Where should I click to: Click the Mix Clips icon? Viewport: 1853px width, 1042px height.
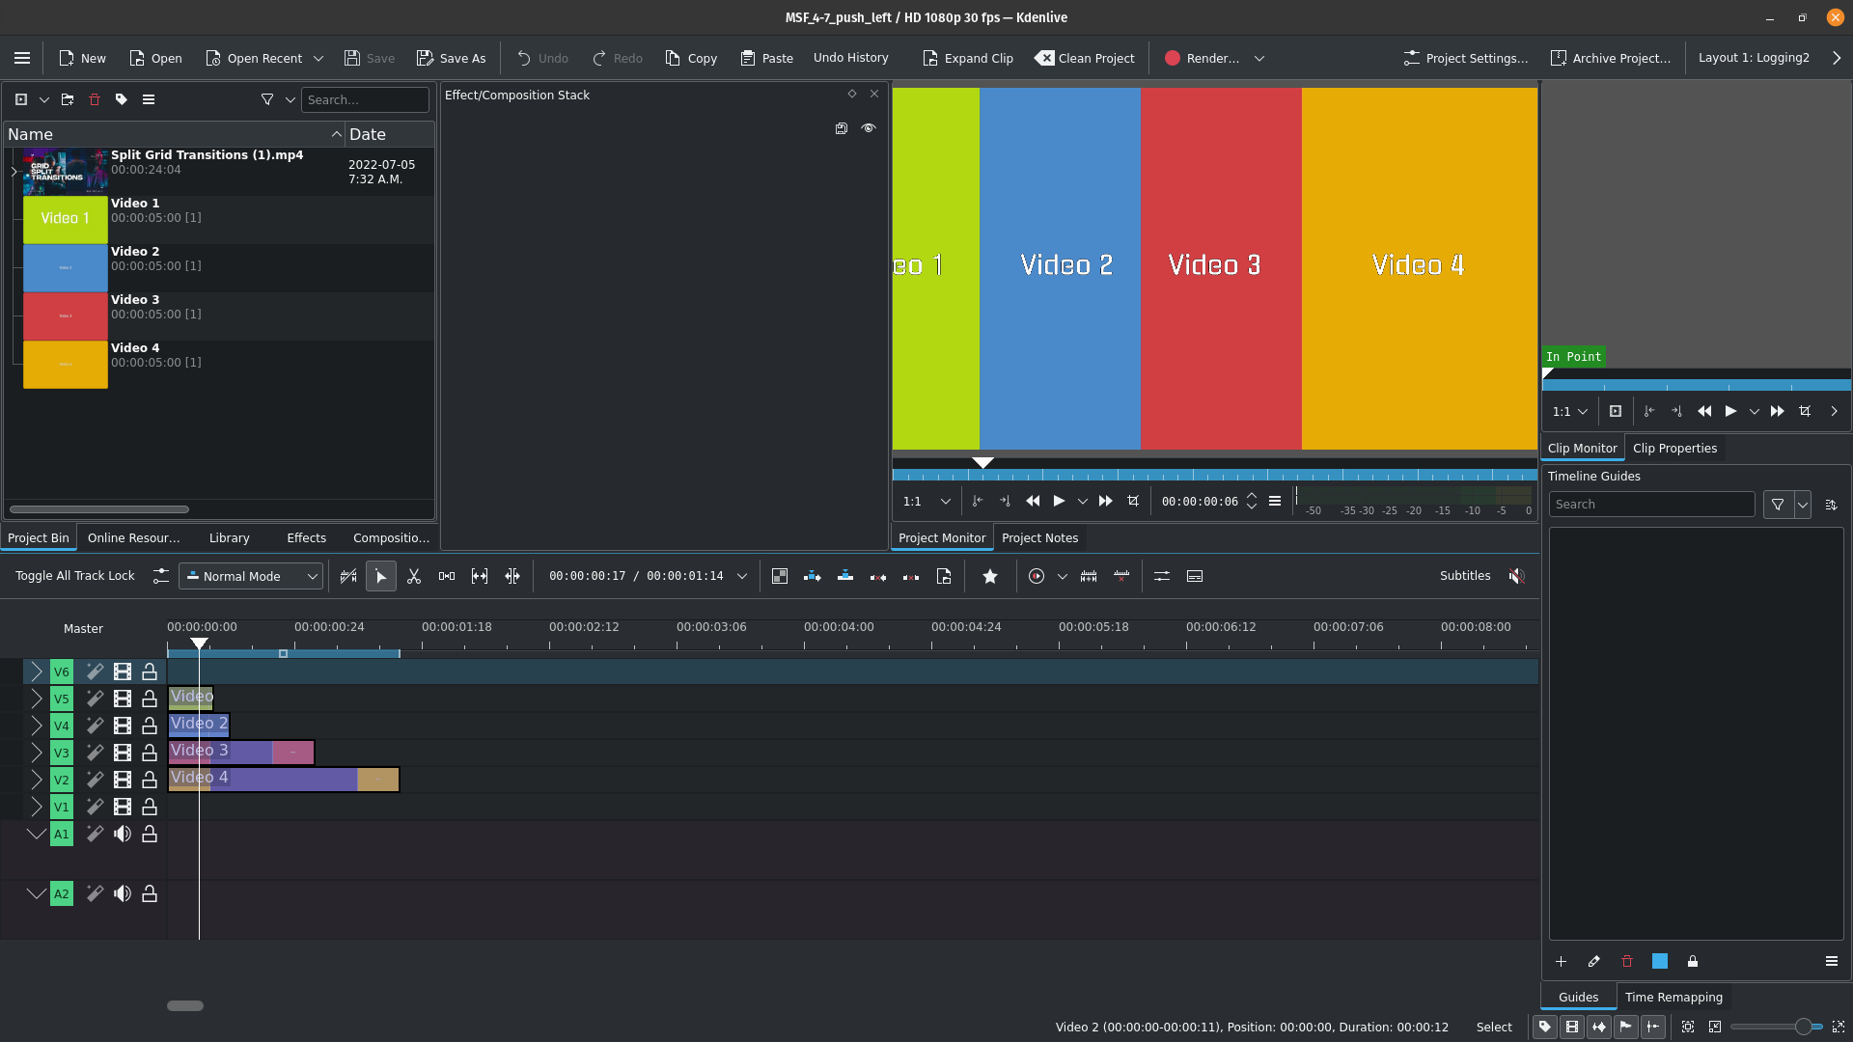(x=780, y=576)
